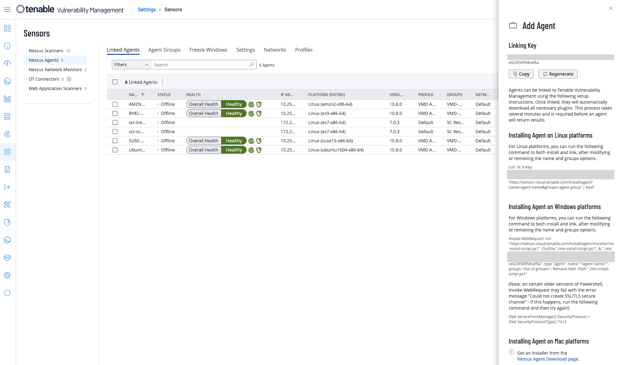Screen dimensions: 623x365
Task: Open the Settings tab under Sensors
Action: tap(245, 50)
